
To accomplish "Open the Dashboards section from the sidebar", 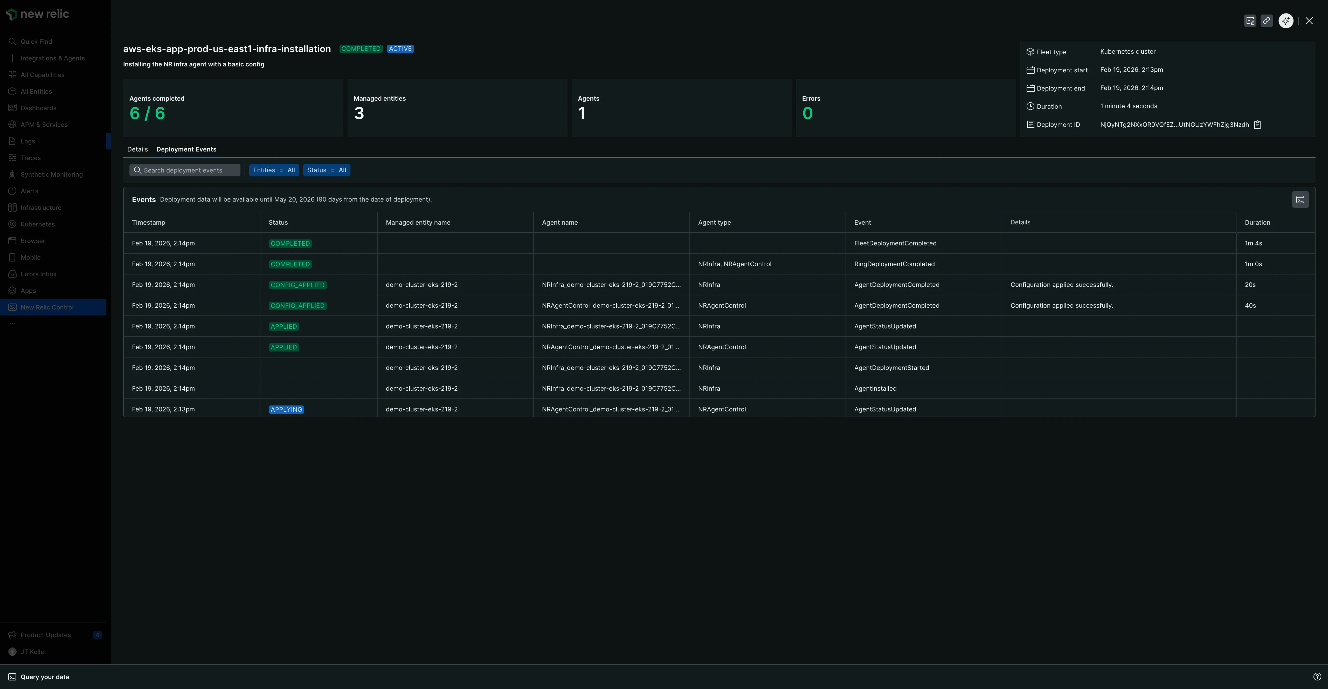I will [x=38, y=108].
